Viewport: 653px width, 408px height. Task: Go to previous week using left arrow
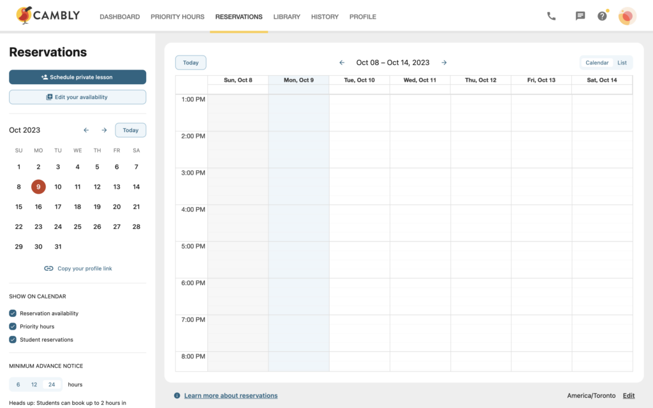[x=341, y=62]
